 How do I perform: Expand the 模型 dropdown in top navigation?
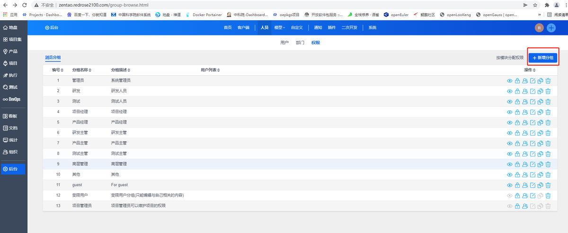280,28
